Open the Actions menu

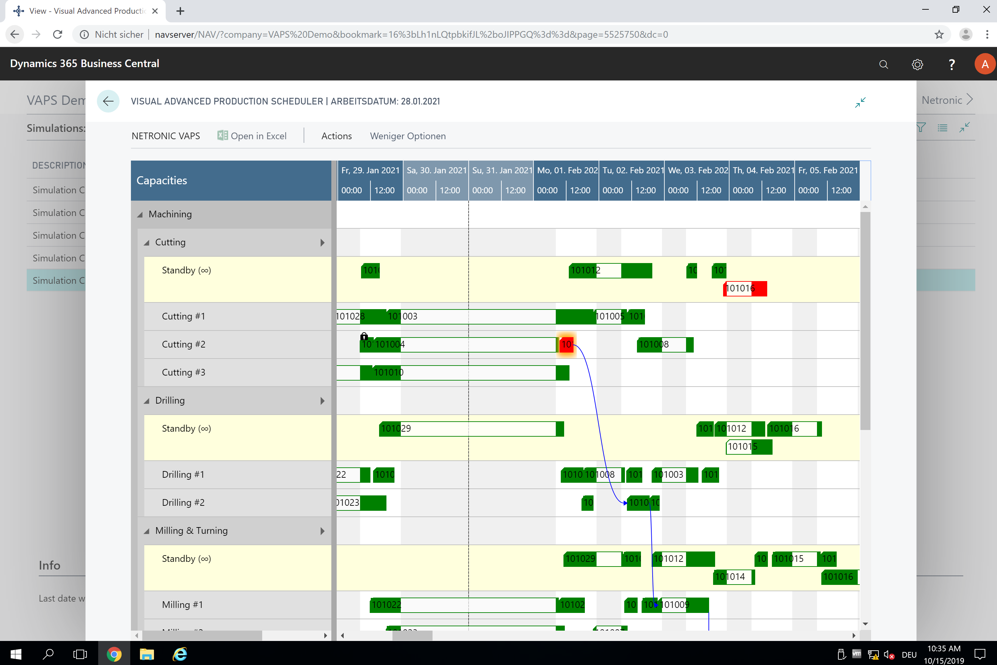pos(336,136)
